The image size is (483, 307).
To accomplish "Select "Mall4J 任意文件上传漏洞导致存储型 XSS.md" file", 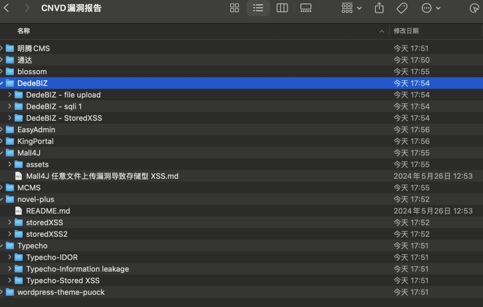I will pyautogui.click(x=102, y=176).
